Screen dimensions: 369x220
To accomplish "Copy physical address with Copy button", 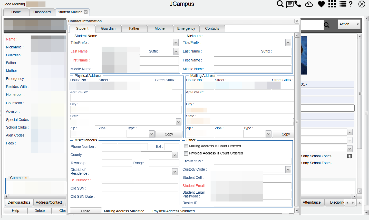I will click(169, 134).
